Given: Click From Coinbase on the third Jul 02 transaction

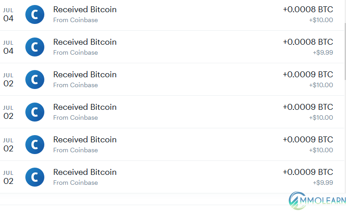Looking at the screenshot, I should click(76, 150).
